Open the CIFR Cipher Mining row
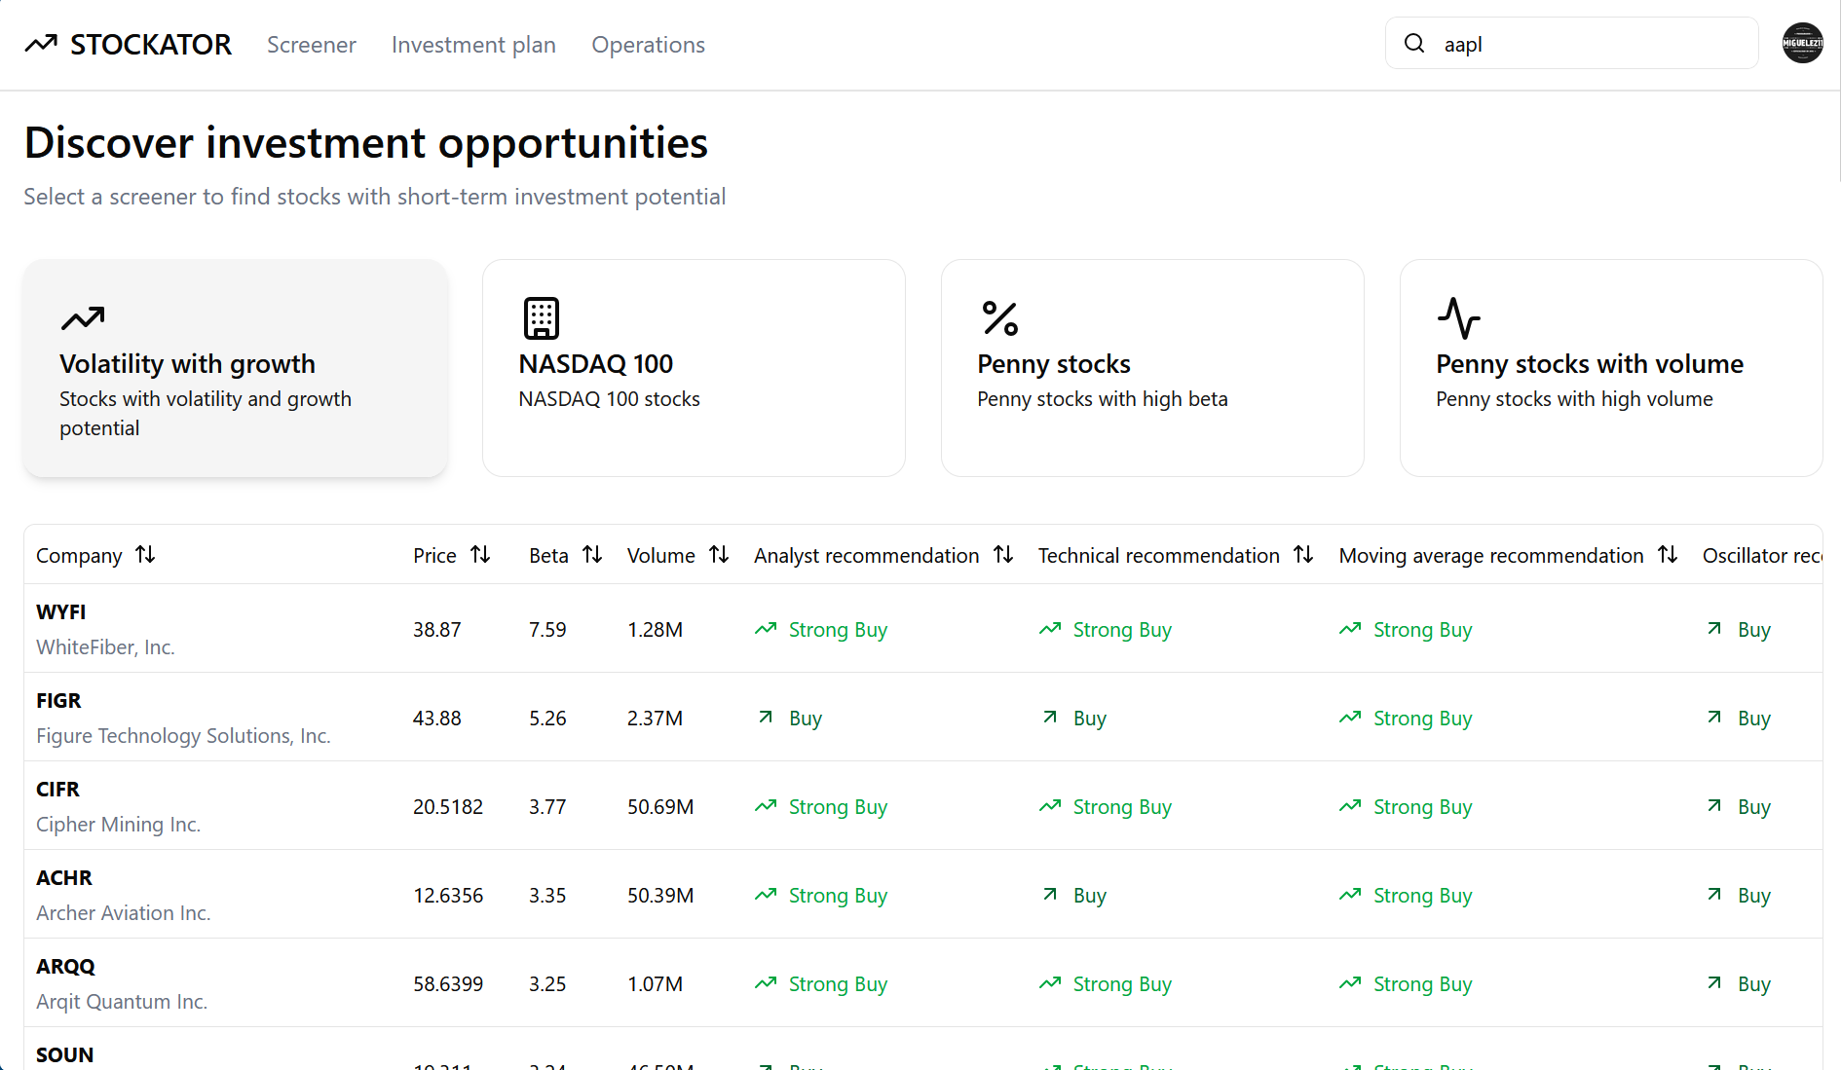1841x1070 pixels. [118, 806]
